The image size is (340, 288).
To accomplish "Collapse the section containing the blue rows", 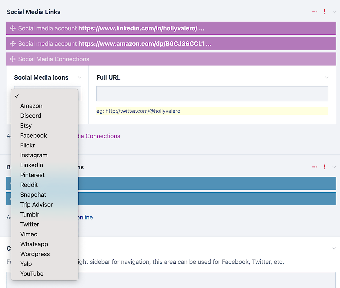I will click(x=334, y=167).
